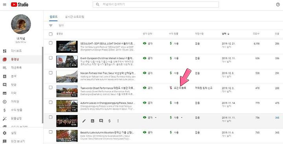This screenshot has height=144, width=283.
Task: Click the blue 365 comments count link
Action: (x=277, y=118)
